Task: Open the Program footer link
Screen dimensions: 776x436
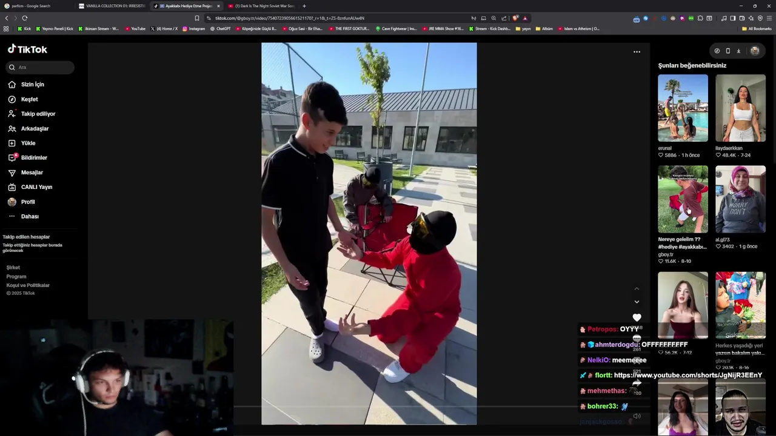Action: 16,277
